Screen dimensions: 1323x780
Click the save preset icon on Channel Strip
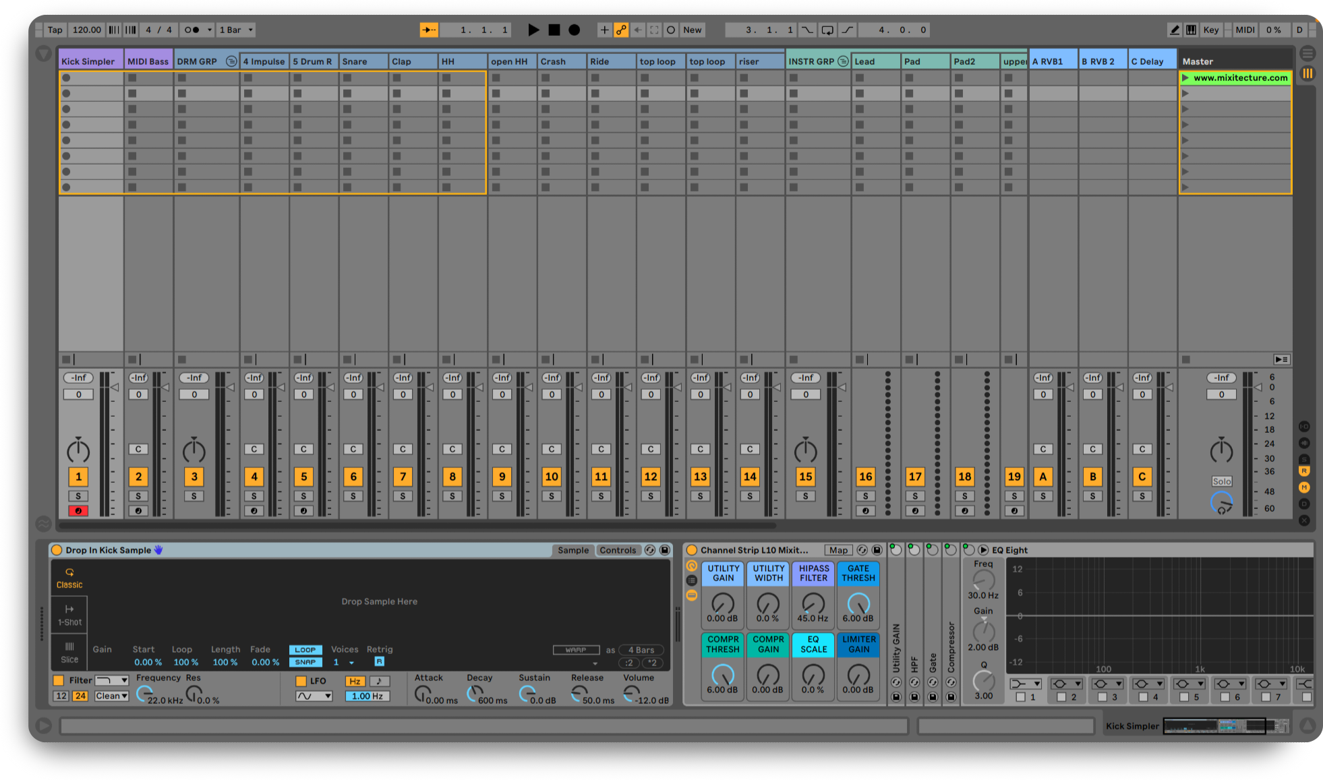pos(877,550)
